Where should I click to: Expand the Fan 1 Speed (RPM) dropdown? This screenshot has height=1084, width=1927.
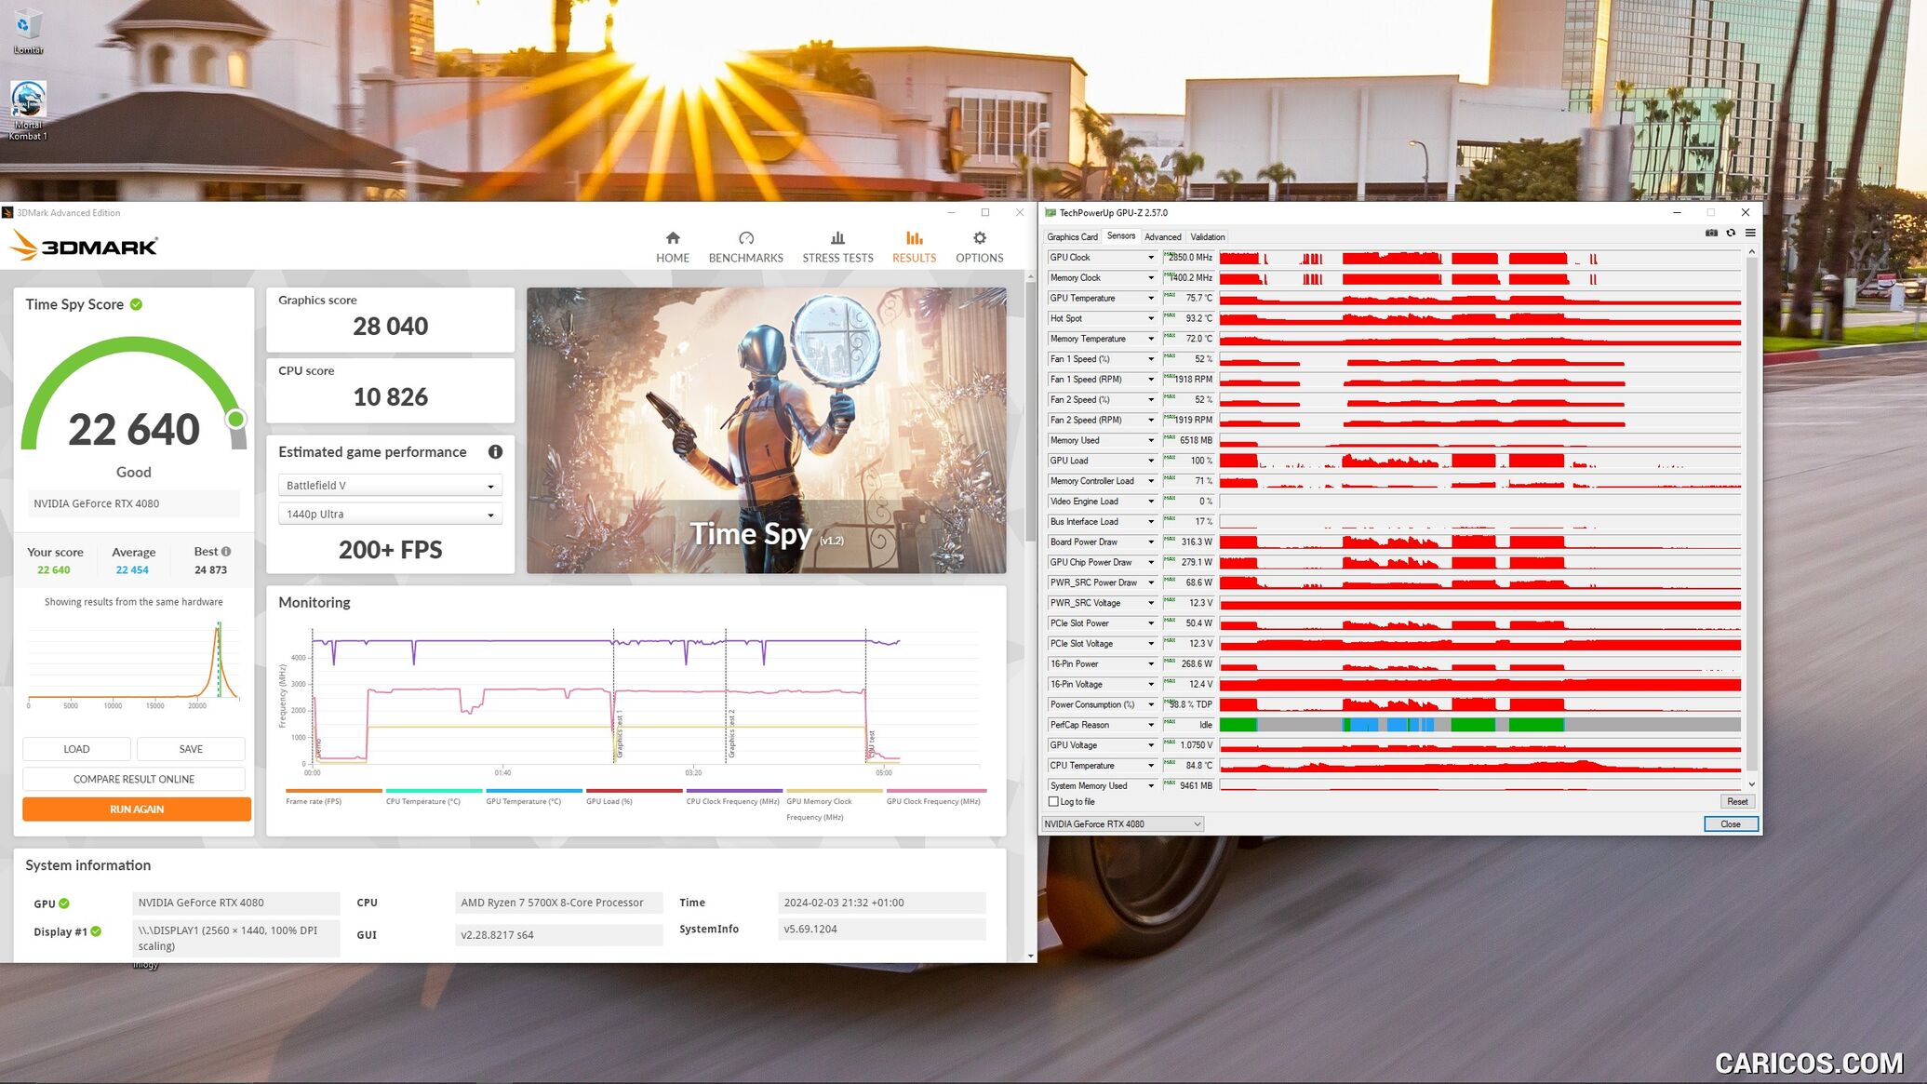(1151, 380)
